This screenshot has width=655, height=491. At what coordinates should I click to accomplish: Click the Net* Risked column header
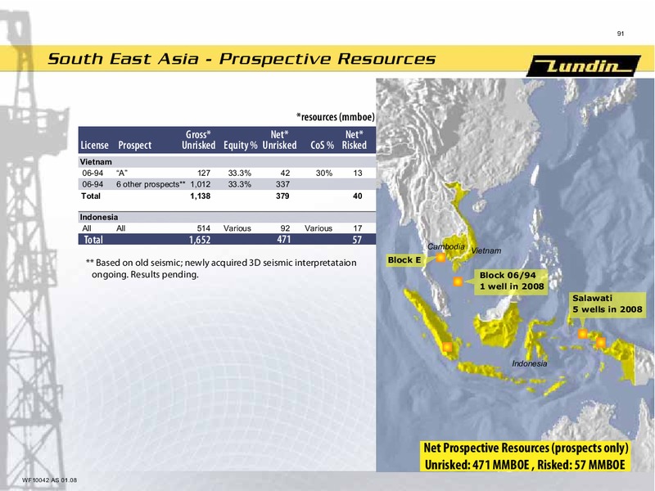point(355,140)
